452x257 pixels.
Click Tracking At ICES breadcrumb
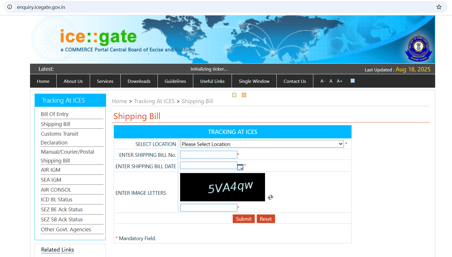[154, 101]
